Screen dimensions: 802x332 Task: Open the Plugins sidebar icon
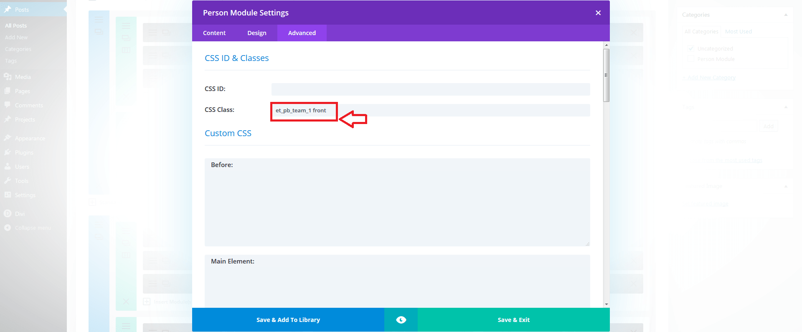[x=8, y=152]
